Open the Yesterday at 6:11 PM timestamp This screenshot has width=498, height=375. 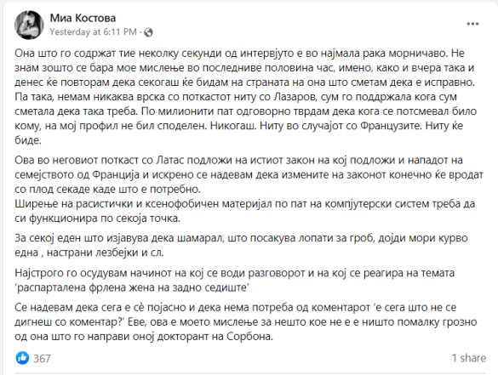pyautogui.click(x=93, y=32)
